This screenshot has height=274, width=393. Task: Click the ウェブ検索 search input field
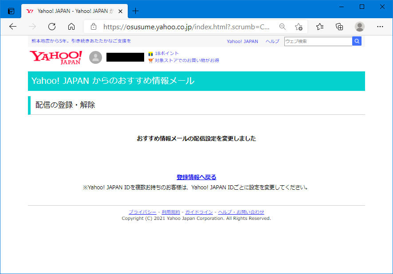click(x=318, y=41)
